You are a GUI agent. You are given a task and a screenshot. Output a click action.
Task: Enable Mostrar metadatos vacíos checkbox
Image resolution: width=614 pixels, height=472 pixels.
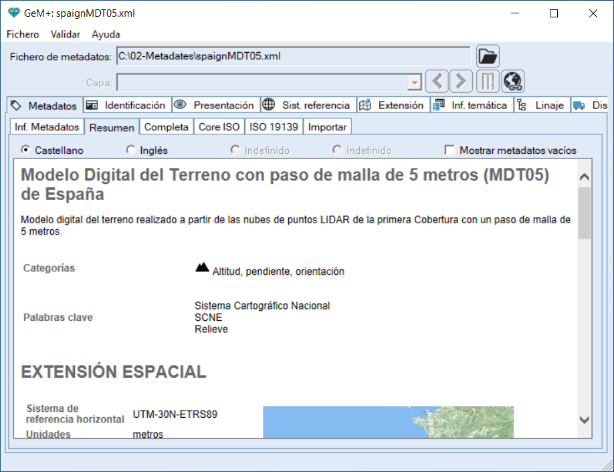pyautogui.click(x=449, y=150)
